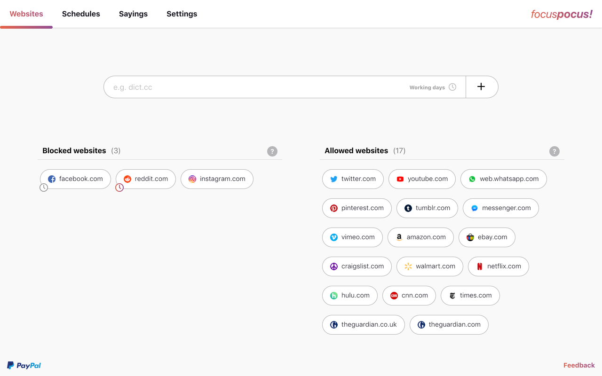Open the Working days schedule selector
The image size is (602, 376).
(427, 87)
